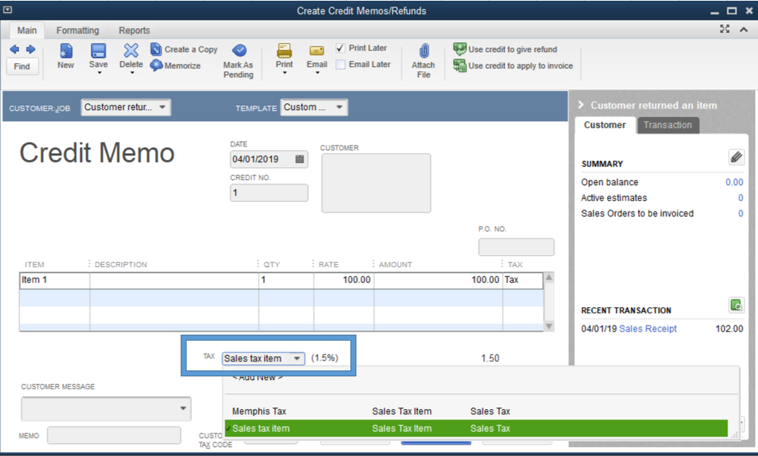Click the Amount cell for Item 1
This screenshot has width=758, height=456.
click(438, 280)
